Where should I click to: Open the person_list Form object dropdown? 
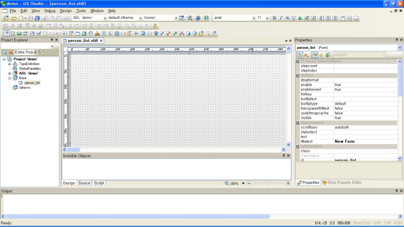[399, 48]
